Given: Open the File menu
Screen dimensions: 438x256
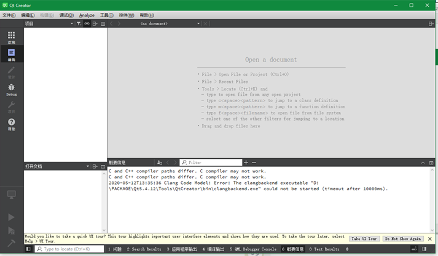Looking at the screenshot, I should (9, 15).
